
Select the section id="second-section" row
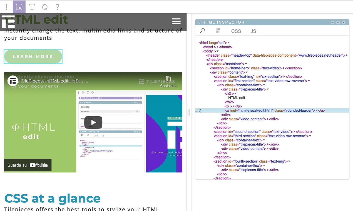click(x=263, y=132)
